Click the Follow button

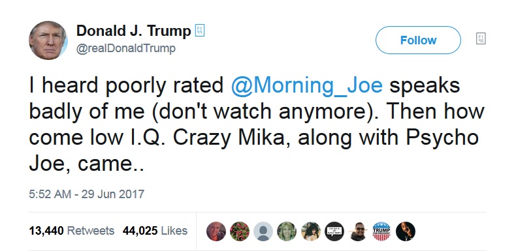click(x=418, y=40)
